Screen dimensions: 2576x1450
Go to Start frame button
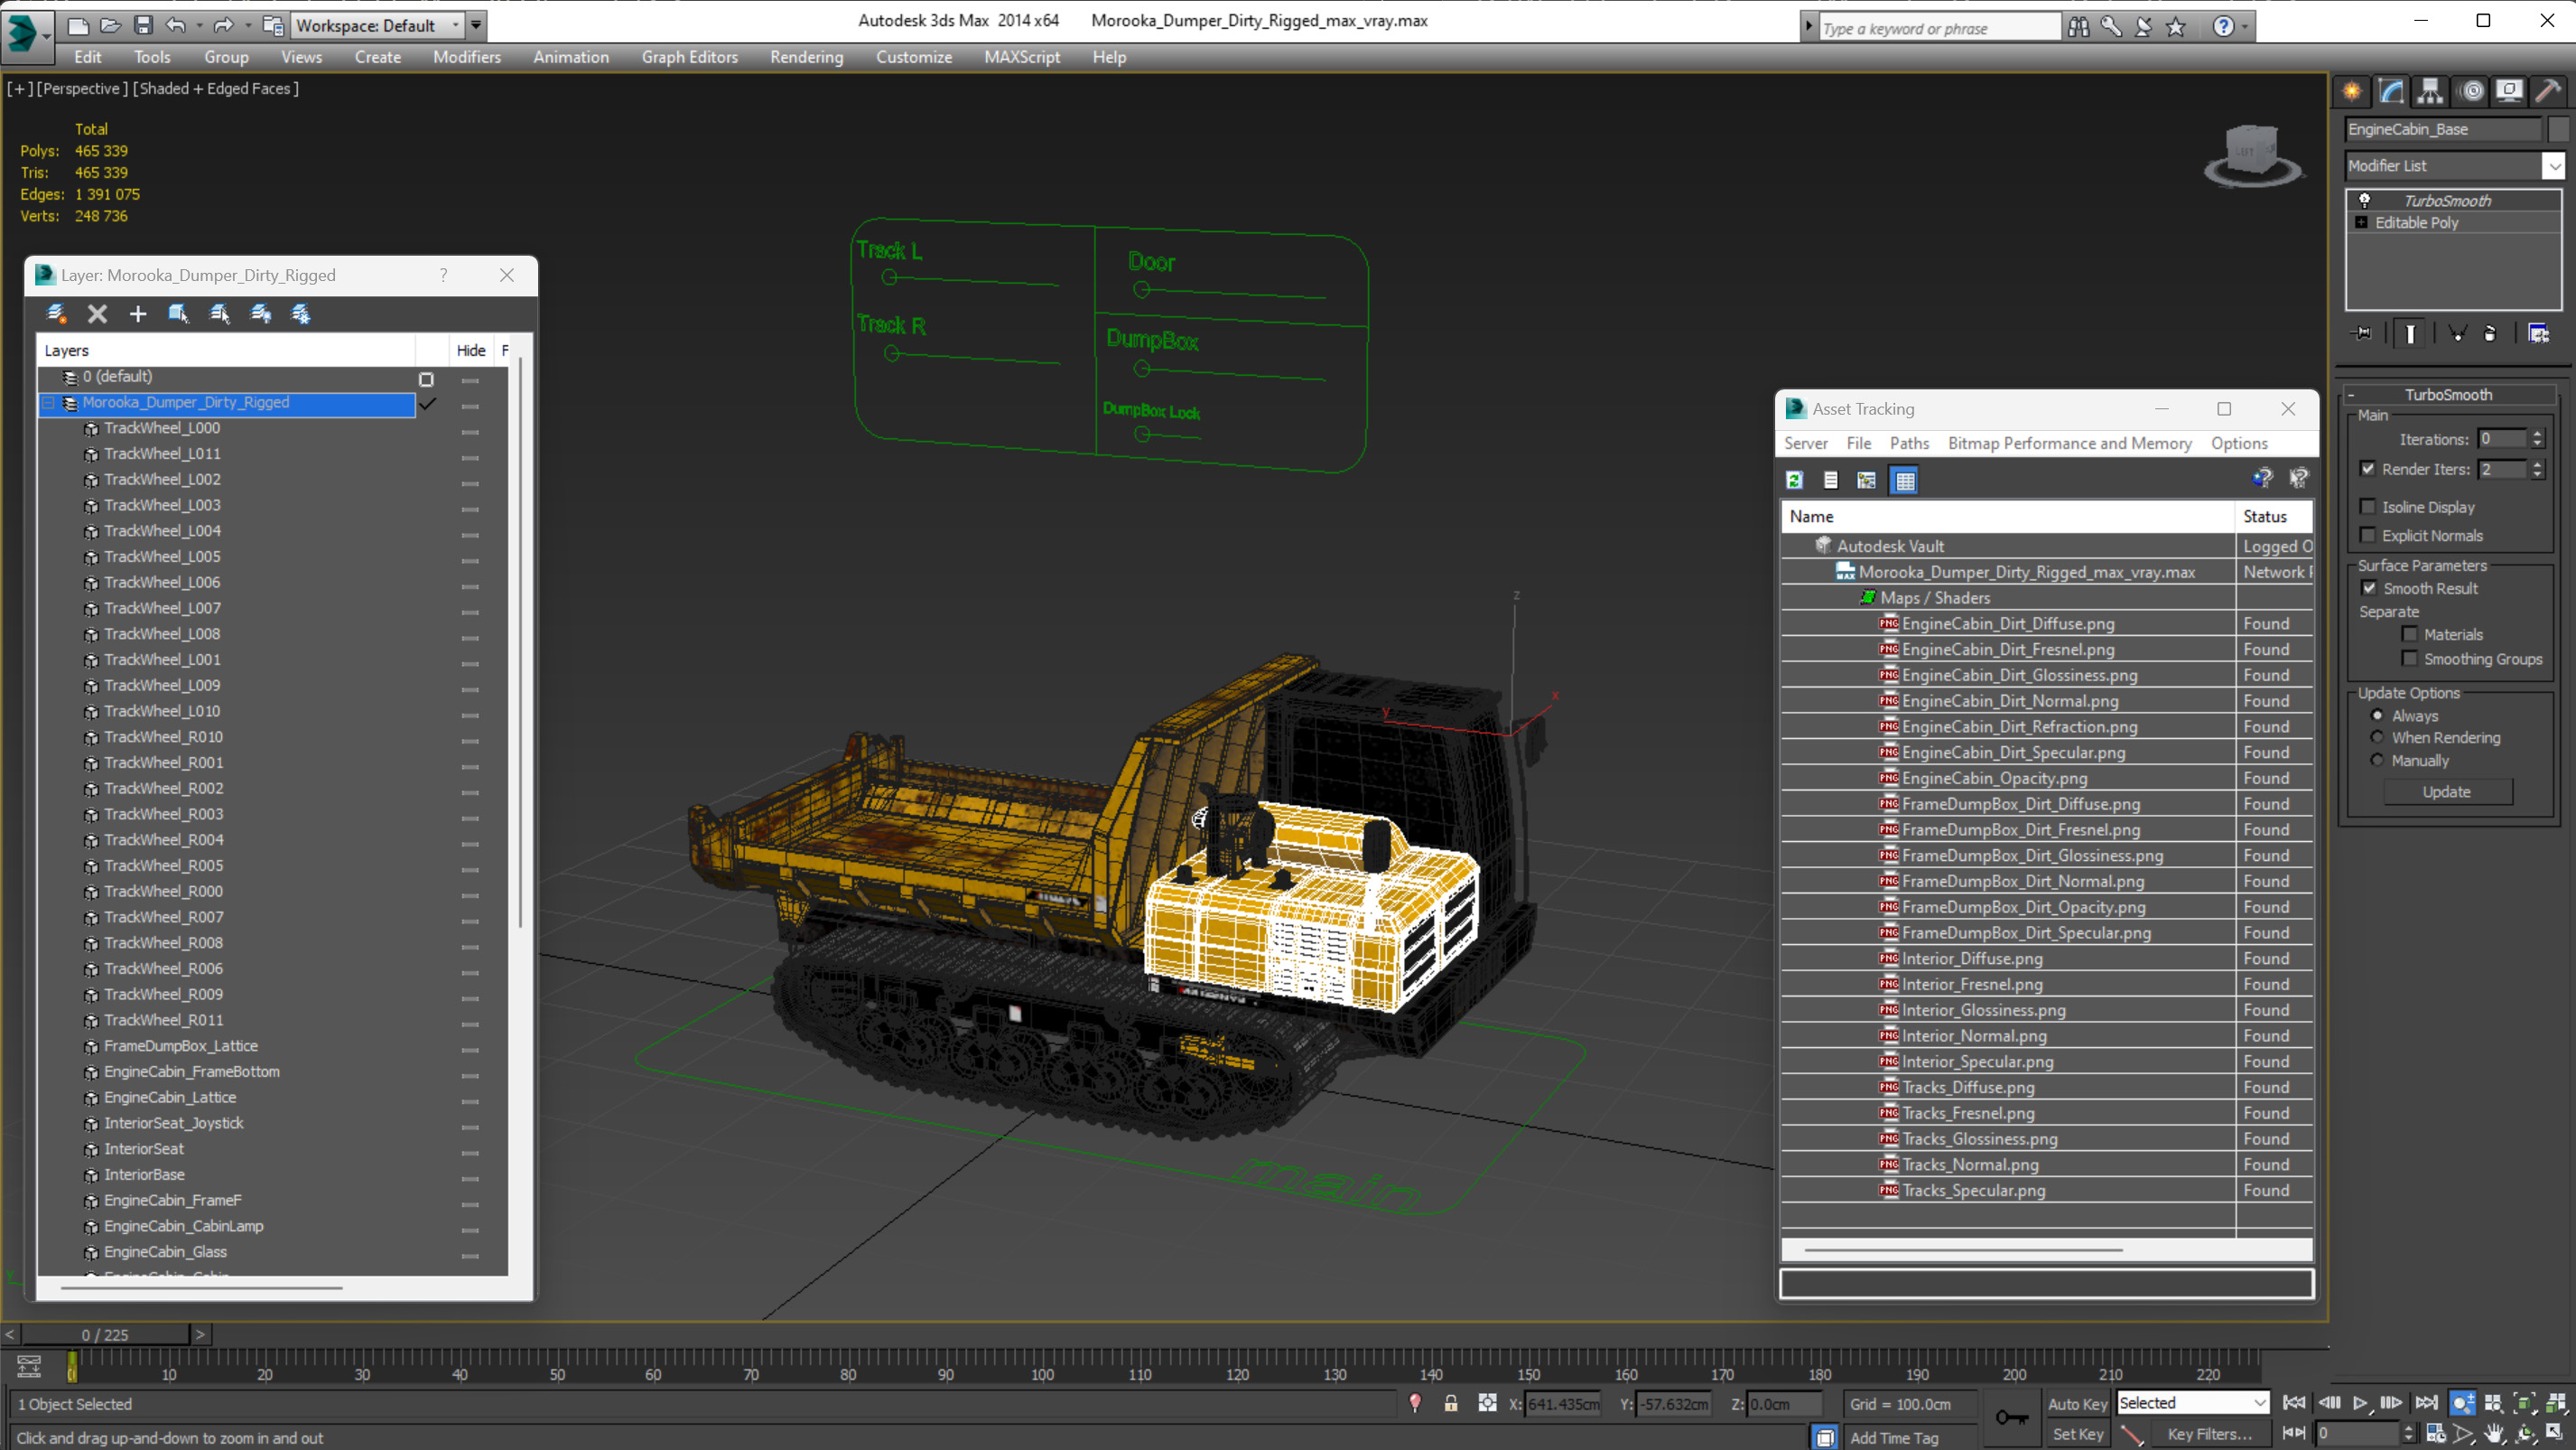coord(2294,1403)
